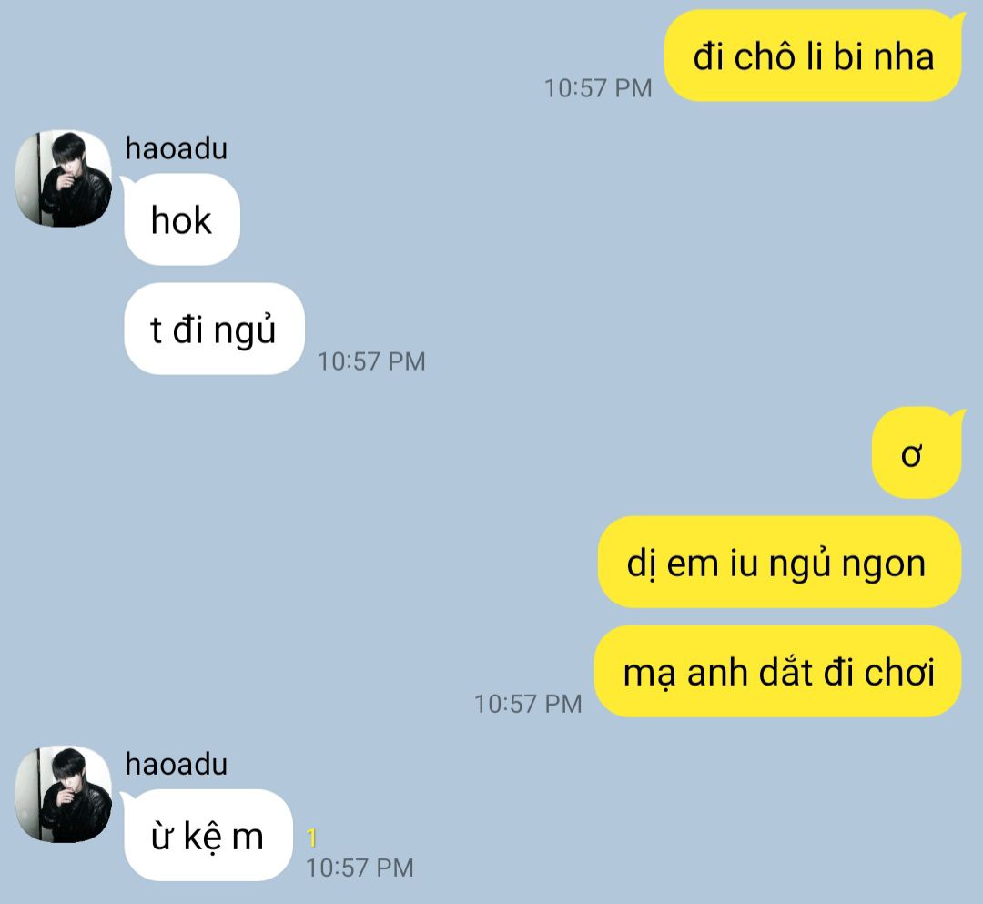Select the 'ơ' yellow message bubble
983x904 pixels.
coord(916,453)
